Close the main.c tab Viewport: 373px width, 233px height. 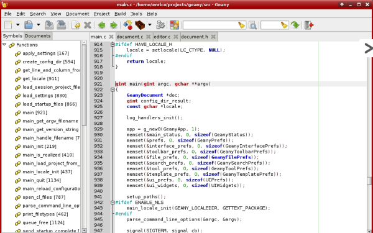[111, 37]
